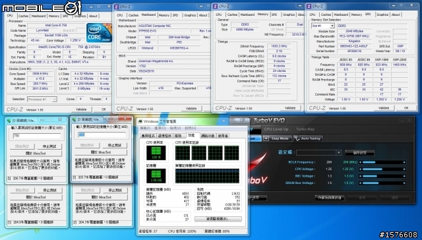The image size is (422, 240).
Task: Switch to CPU Level Up tab in TurboV EVO
Action: coord(276,129)
